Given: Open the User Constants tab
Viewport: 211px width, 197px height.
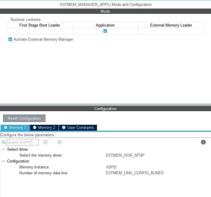Looking at the screenshot, I should pyautogui.click(x=78, y=128).
